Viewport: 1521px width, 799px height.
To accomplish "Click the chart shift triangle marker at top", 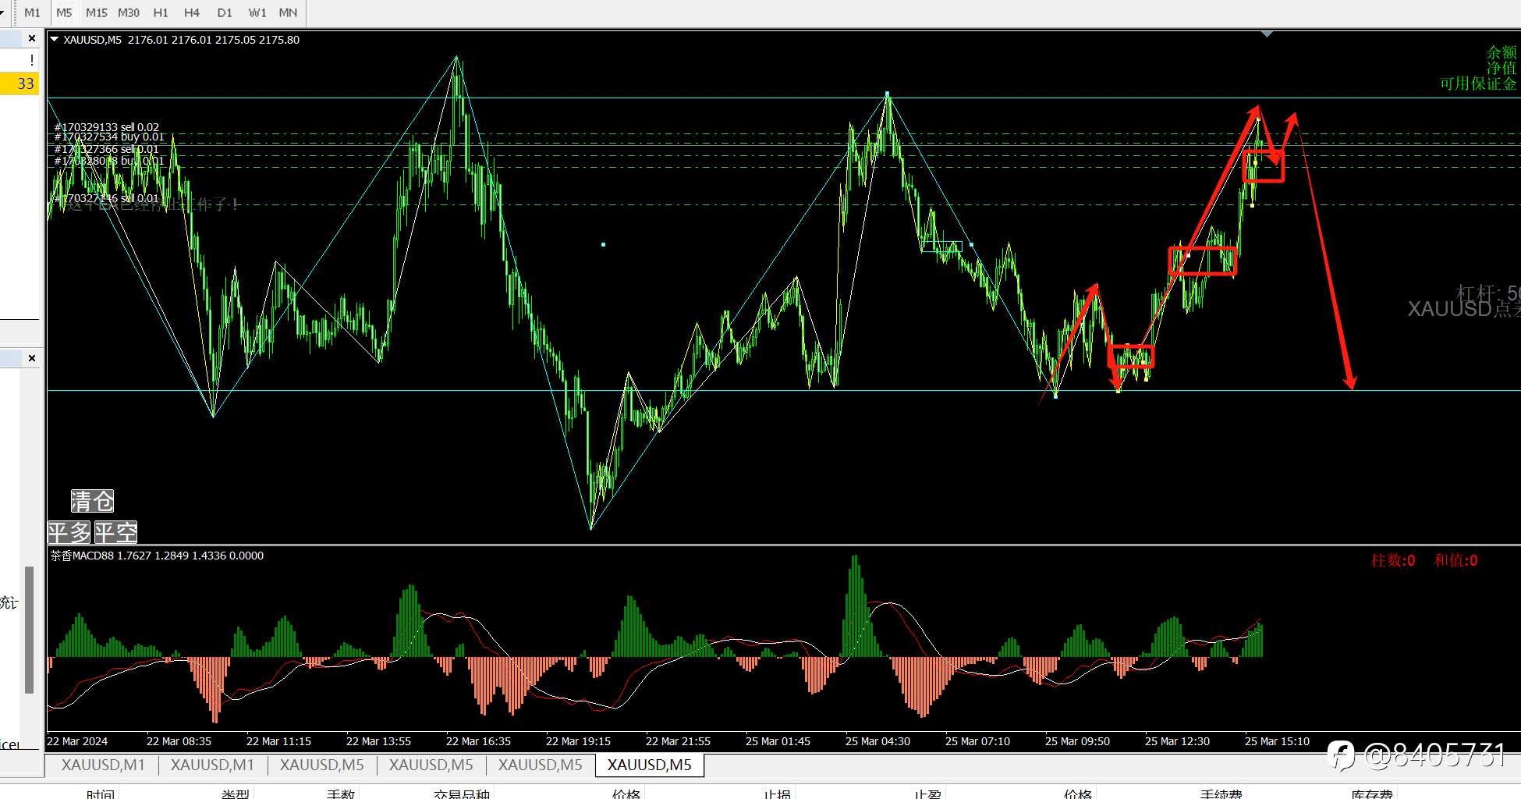I will pyautogui.click(x=1267, y=34).
